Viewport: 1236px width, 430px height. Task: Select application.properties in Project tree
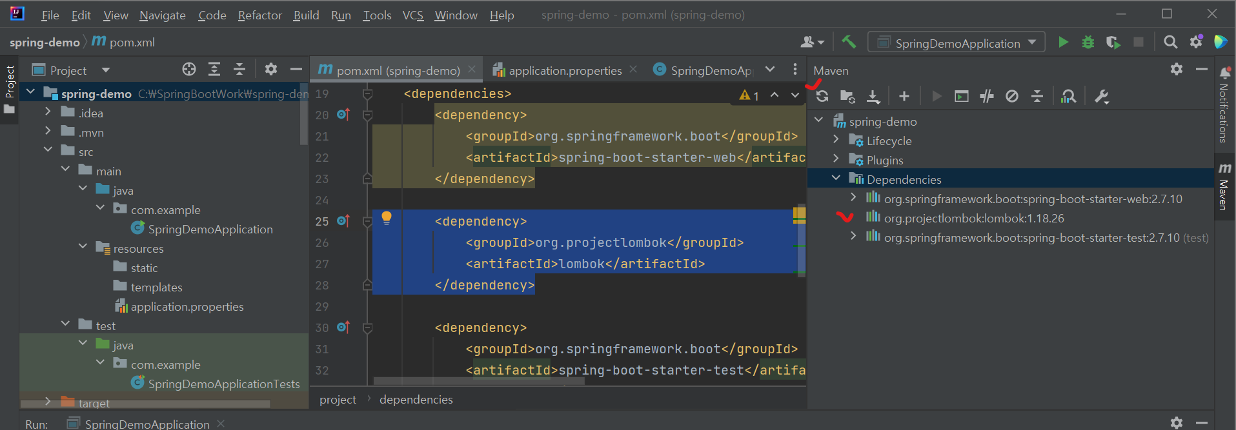(x=187, y=307)
